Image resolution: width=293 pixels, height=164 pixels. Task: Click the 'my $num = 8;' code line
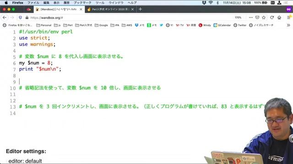pos(36,63)
